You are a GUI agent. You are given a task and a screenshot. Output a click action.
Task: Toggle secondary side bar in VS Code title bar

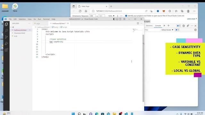coord(120,19)
